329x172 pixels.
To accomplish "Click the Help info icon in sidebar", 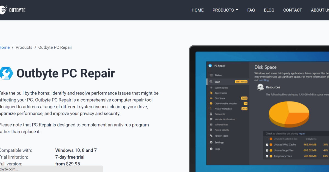I will point(211,149).
